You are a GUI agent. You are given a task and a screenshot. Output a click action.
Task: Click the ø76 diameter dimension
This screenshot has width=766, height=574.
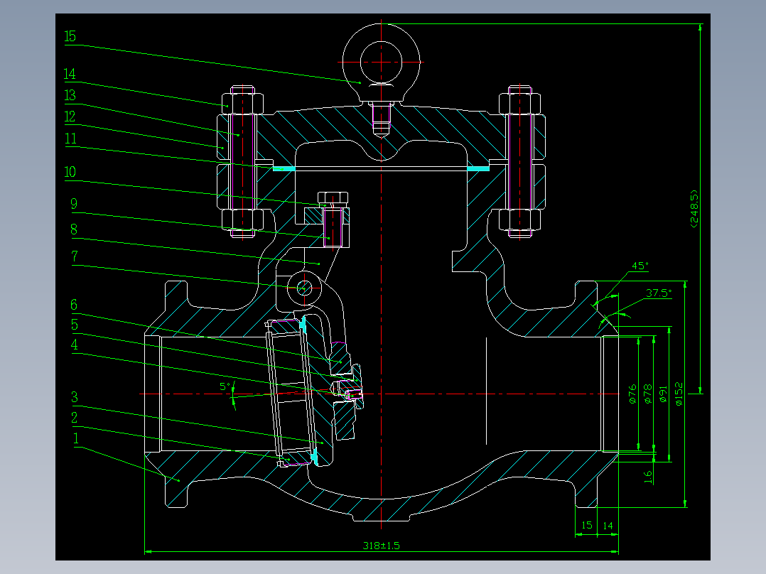tap(632, 394)
